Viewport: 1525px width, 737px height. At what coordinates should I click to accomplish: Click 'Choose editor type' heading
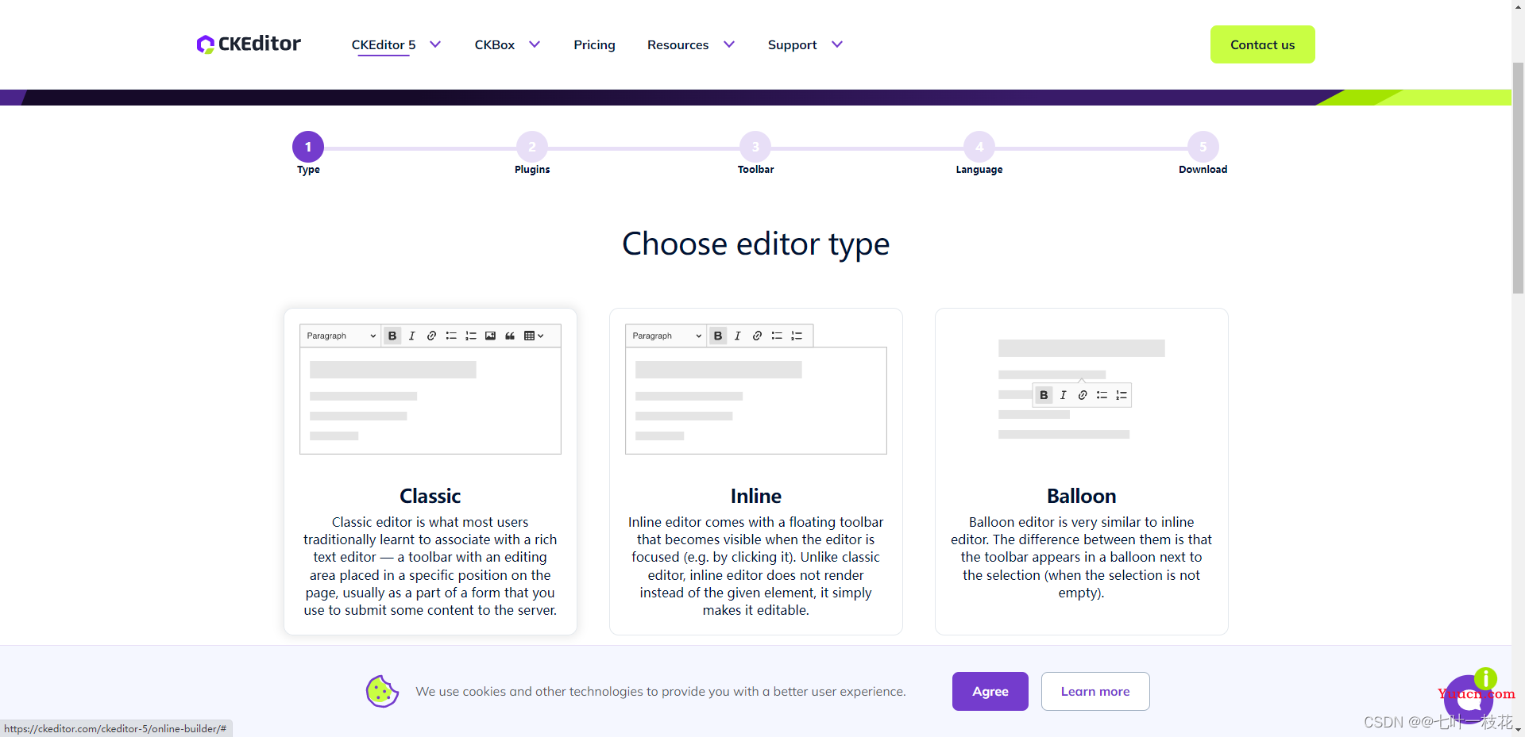pyautogui.click(x=755, y=244)
